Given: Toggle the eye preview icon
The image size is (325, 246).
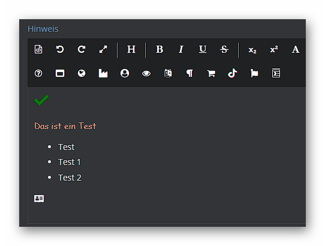Looking at the screenshot, I should click(x=146, y=73).
